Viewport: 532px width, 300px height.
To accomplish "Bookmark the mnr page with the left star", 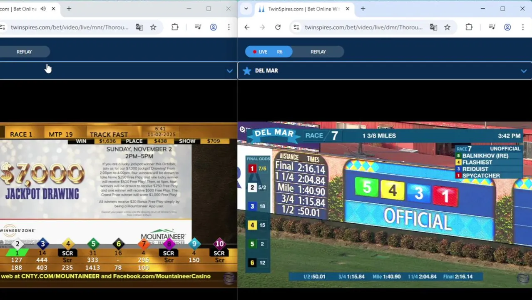I will pyautogui.click(x=153, y=27).
